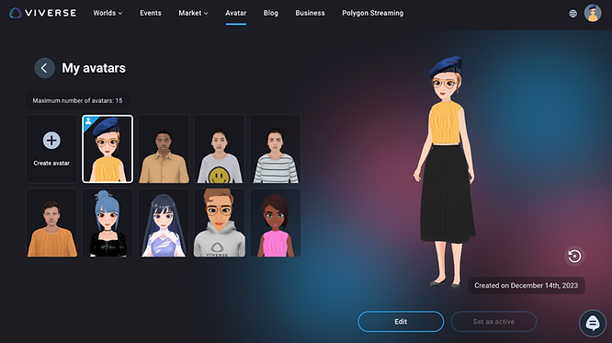This screenshot has width=612, height=343.
Task: Expand the Worlds dropdown
Action: 108,13
